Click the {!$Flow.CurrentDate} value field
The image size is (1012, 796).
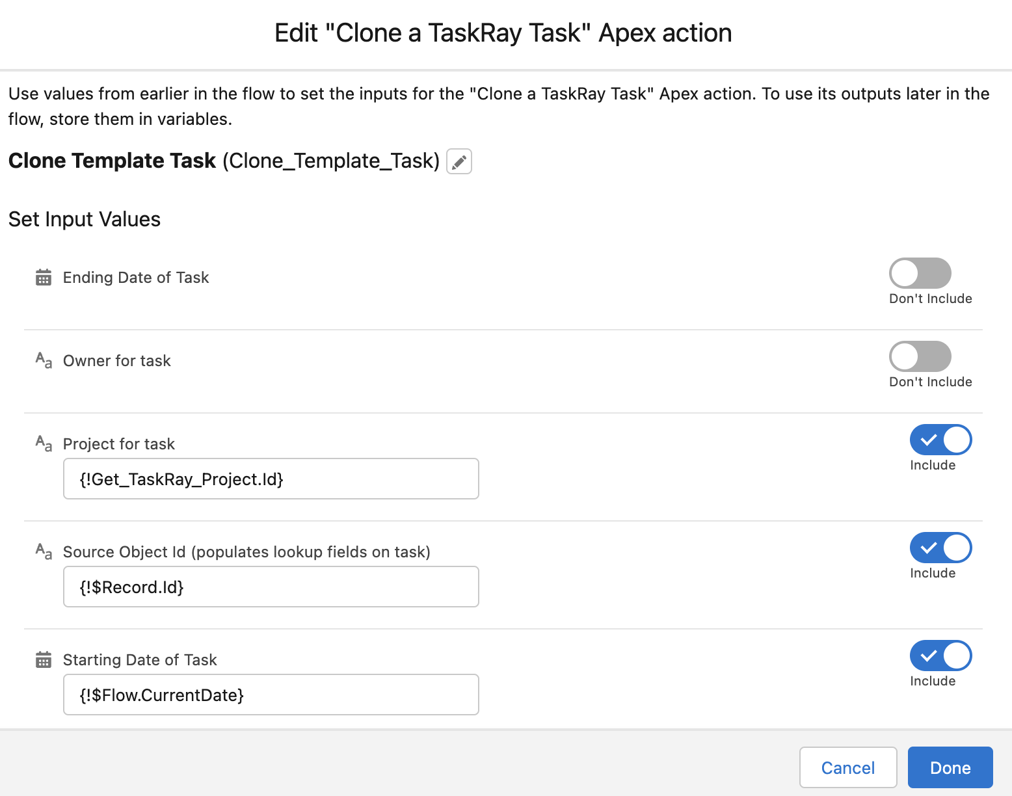271,695
